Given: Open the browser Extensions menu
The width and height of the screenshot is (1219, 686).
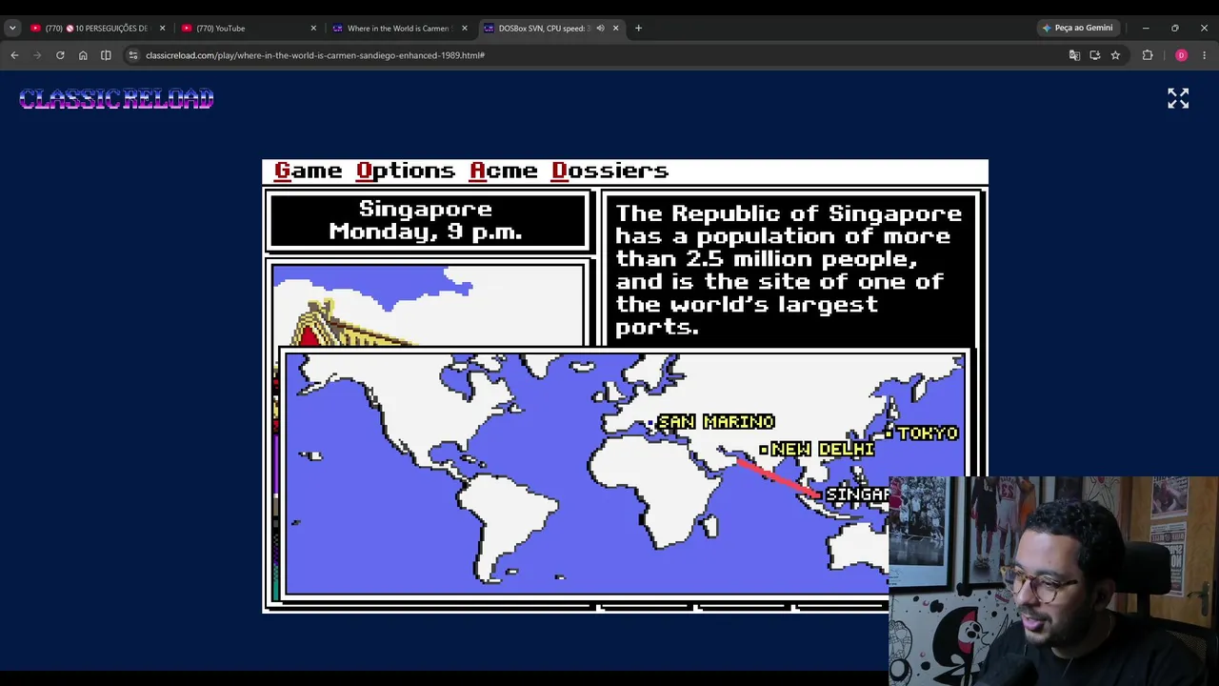Looking at the screenshot, I should point(1148,55).
